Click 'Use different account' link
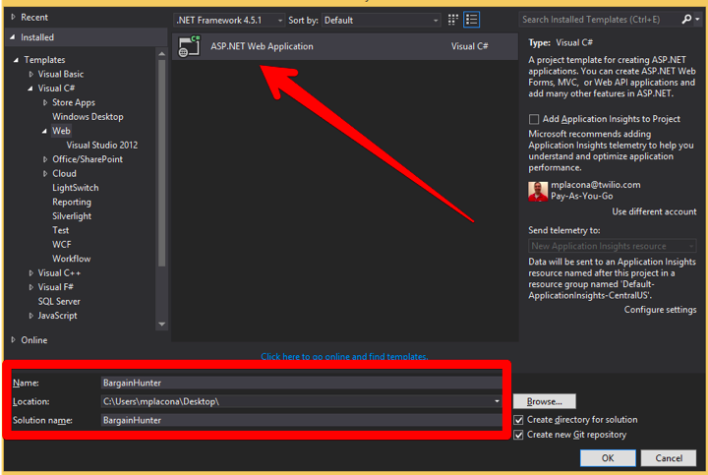 coord(654,211)
